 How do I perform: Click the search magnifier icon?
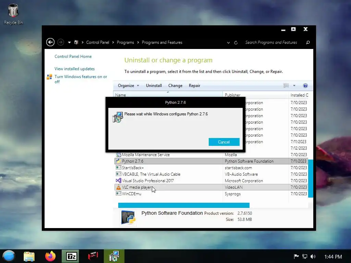(x=308, y=42)
